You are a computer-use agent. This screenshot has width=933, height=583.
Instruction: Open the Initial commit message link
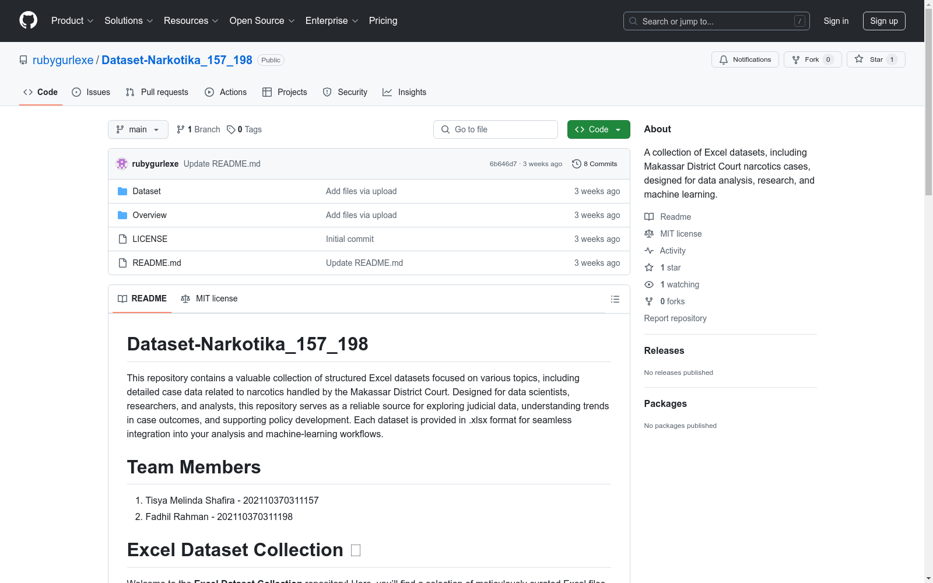point(350,239)
